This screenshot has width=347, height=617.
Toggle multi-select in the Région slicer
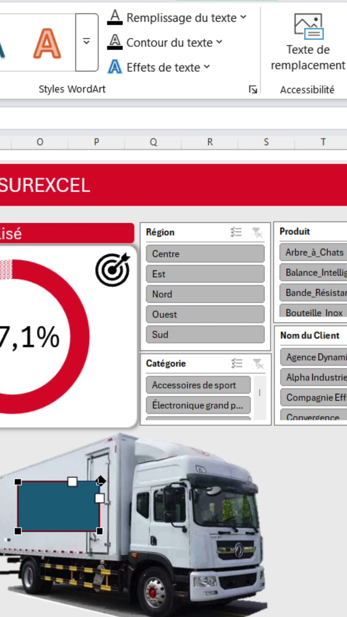coord(236,232)
